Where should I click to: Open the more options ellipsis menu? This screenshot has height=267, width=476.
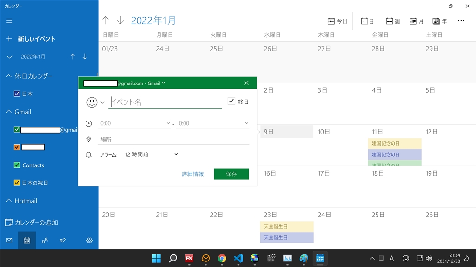461,21
